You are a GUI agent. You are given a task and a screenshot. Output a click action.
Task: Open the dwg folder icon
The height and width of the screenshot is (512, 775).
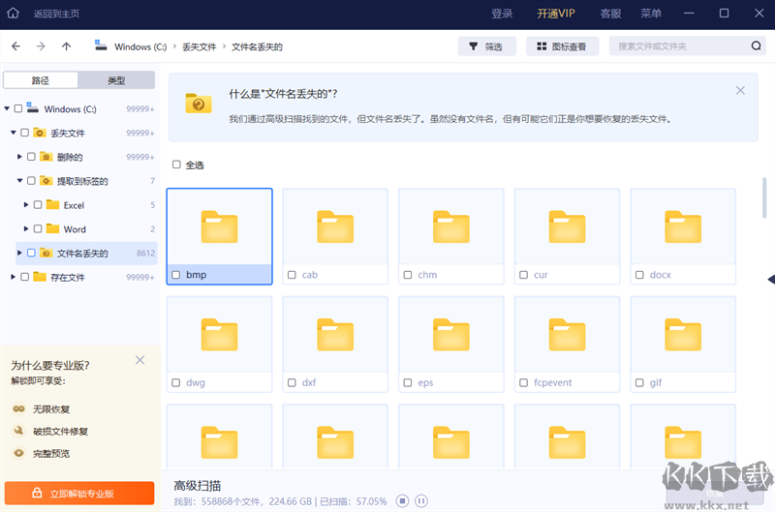(x=220, y=335)
